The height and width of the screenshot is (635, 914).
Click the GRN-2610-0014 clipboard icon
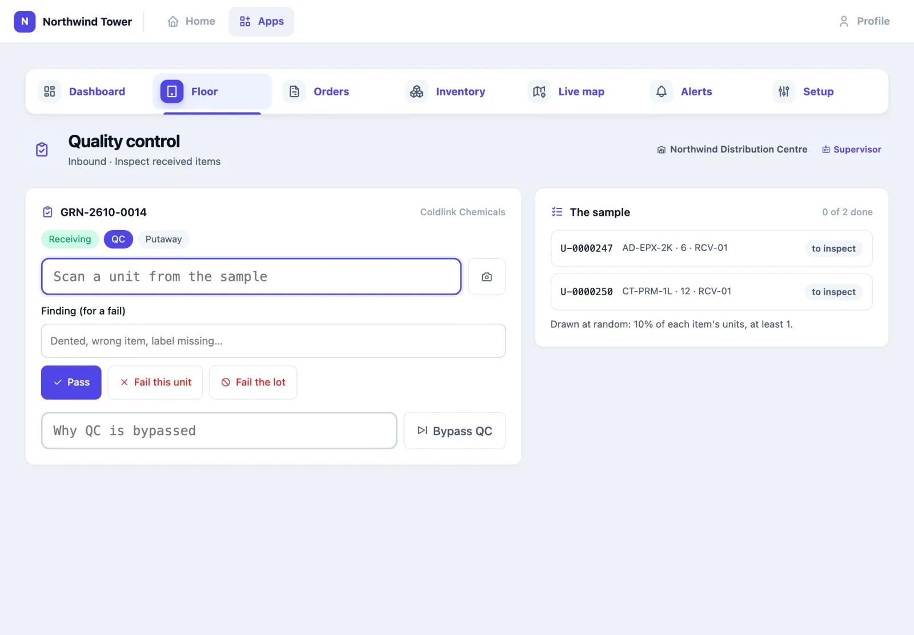48,212
